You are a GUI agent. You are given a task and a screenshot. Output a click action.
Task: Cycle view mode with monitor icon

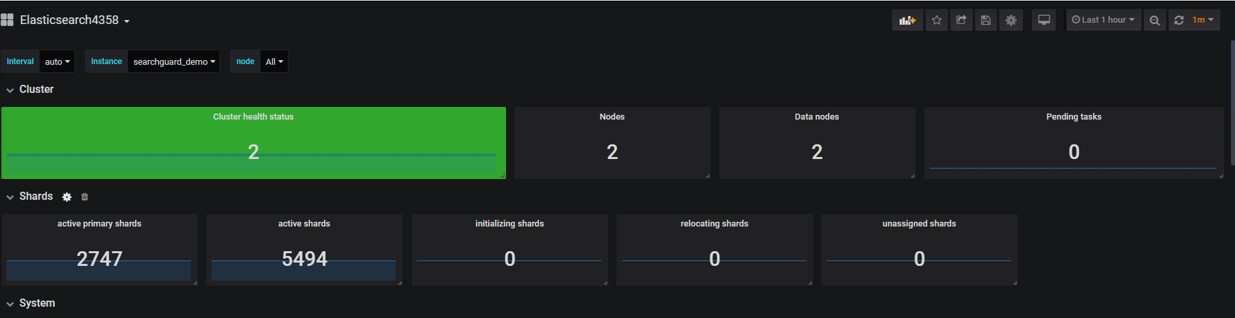click(1044, 20)
